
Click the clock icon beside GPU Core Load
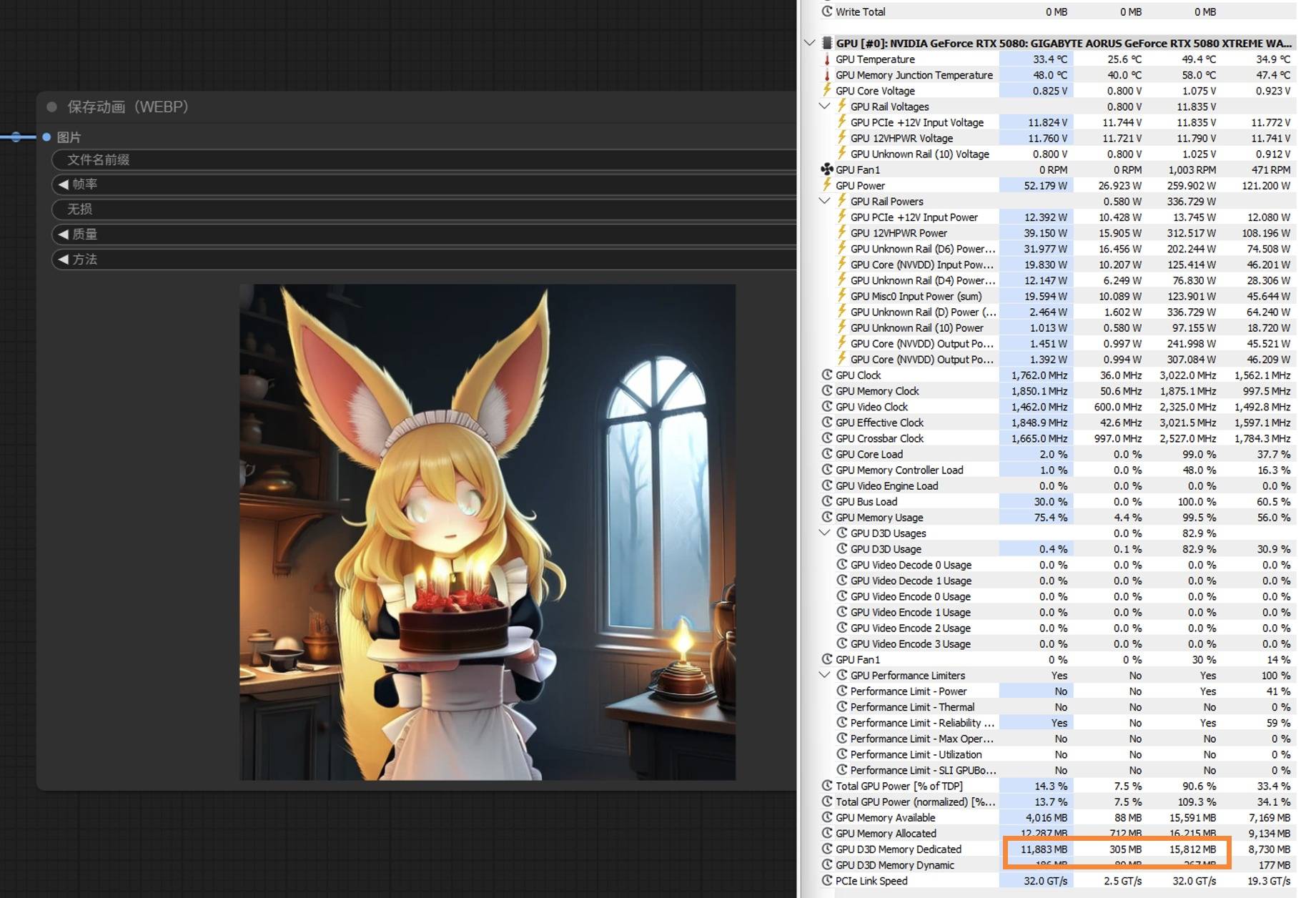tap(827, 454)
